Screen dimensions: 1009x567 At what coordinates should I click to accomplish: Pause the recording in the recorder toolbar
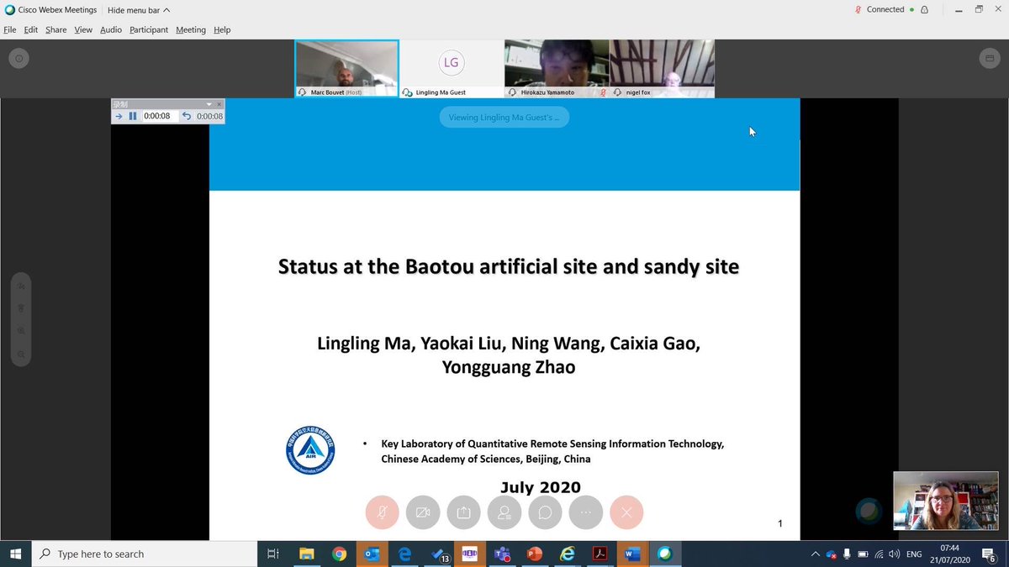[131, 116]
